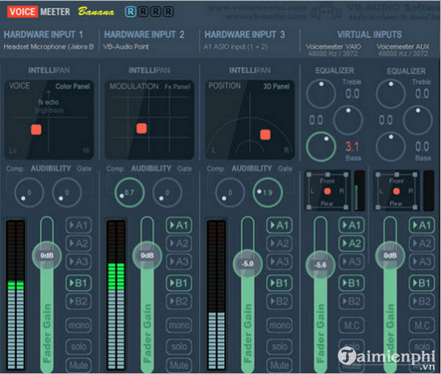Click the Voicemeeter VAIO Front/Rear pan pad

pos(327,191)
